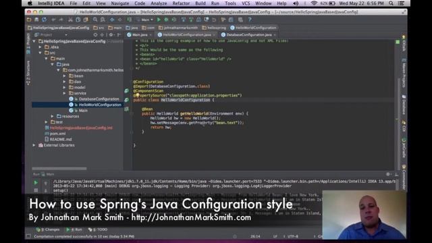Switch to the DatabaseConfiguration.java editor tab
Screen dimensions: 432x243
pyautogui.click(x=249, y=35)
